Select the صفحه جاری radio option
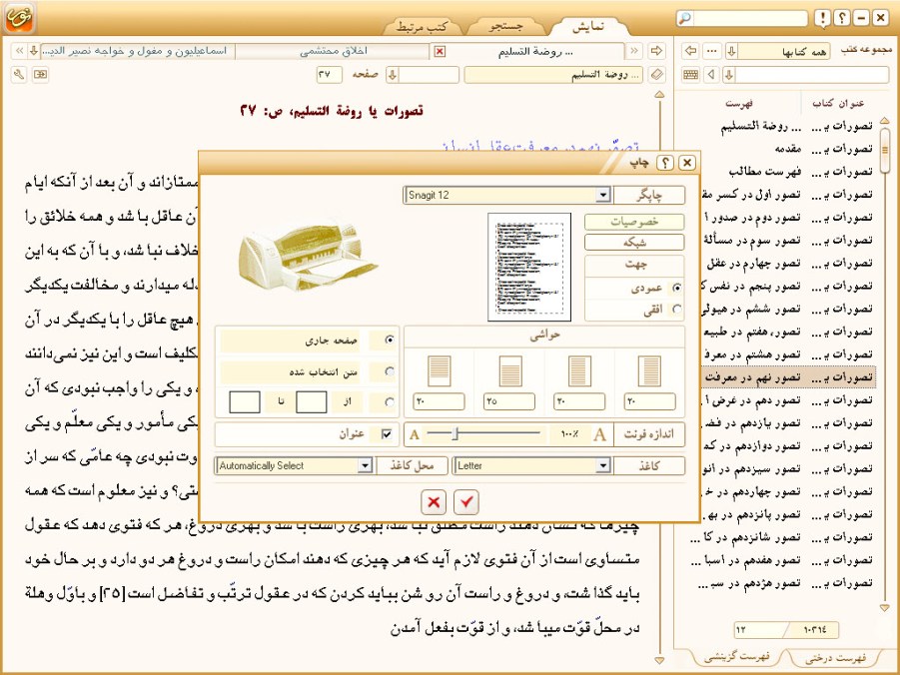 click(x=390, y=339)
